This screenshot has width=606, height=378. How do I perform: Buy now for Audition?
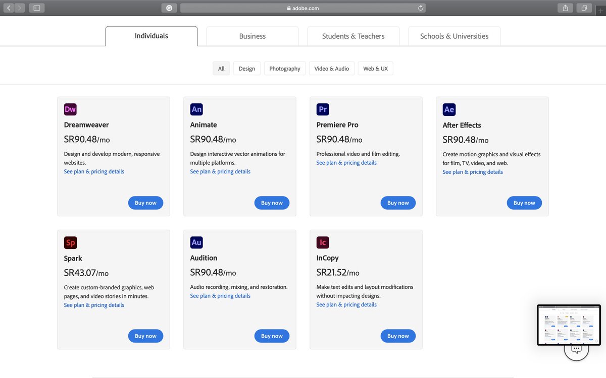272,336
